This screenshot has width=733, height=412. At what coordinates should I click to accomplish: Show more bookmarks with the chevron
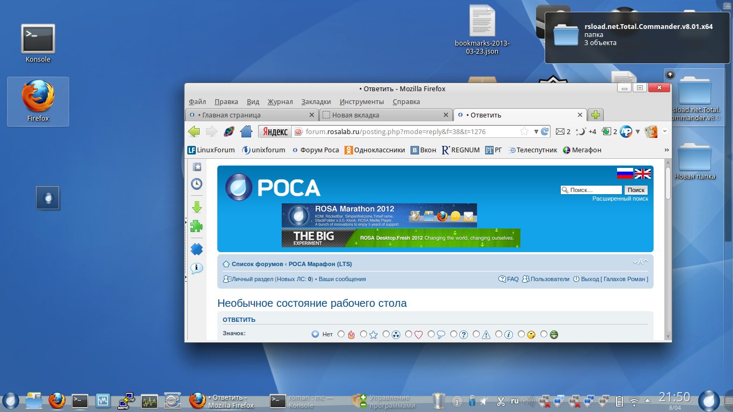point(666,150)
